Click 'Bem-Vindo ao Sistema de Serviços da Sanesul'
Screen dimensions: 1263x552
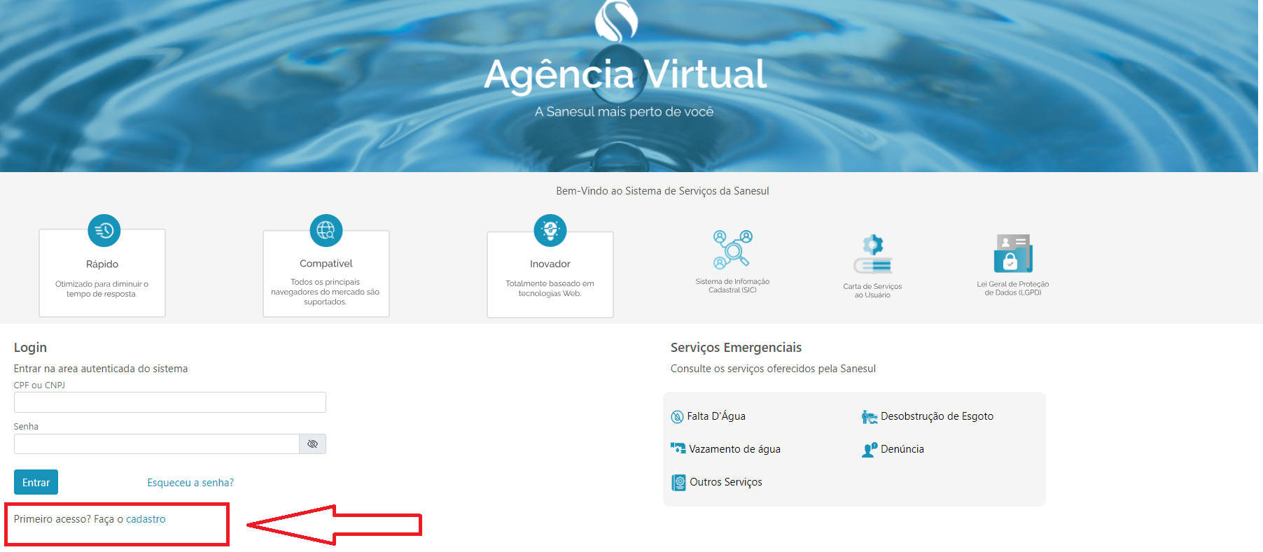pyautogui.click(x=662, y=191)
